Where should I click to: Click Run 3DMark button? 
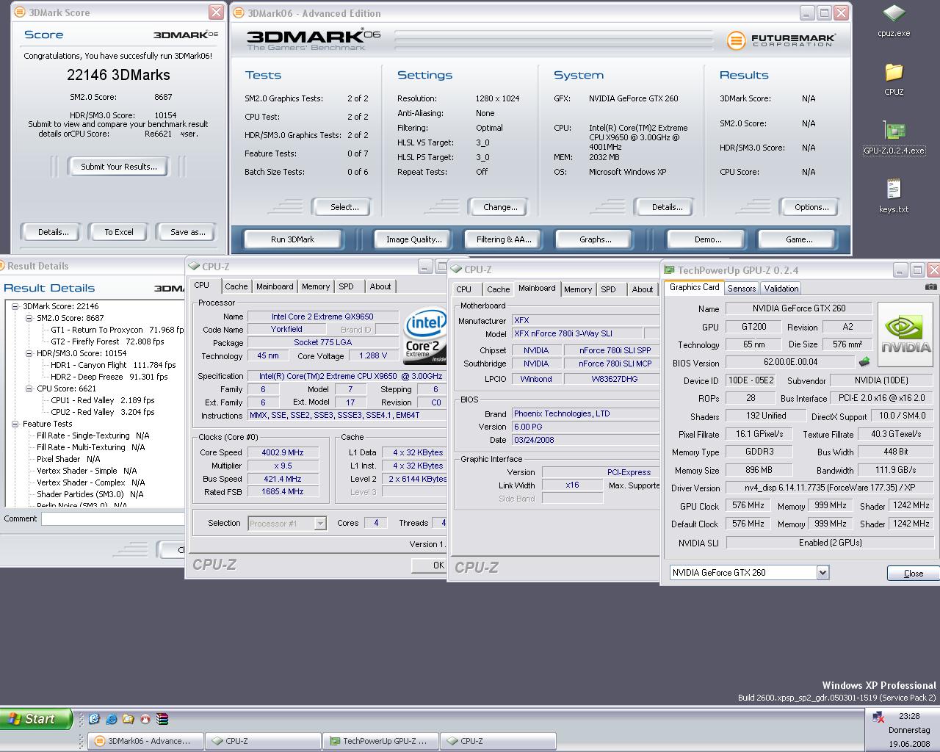(x=292, y=239)
